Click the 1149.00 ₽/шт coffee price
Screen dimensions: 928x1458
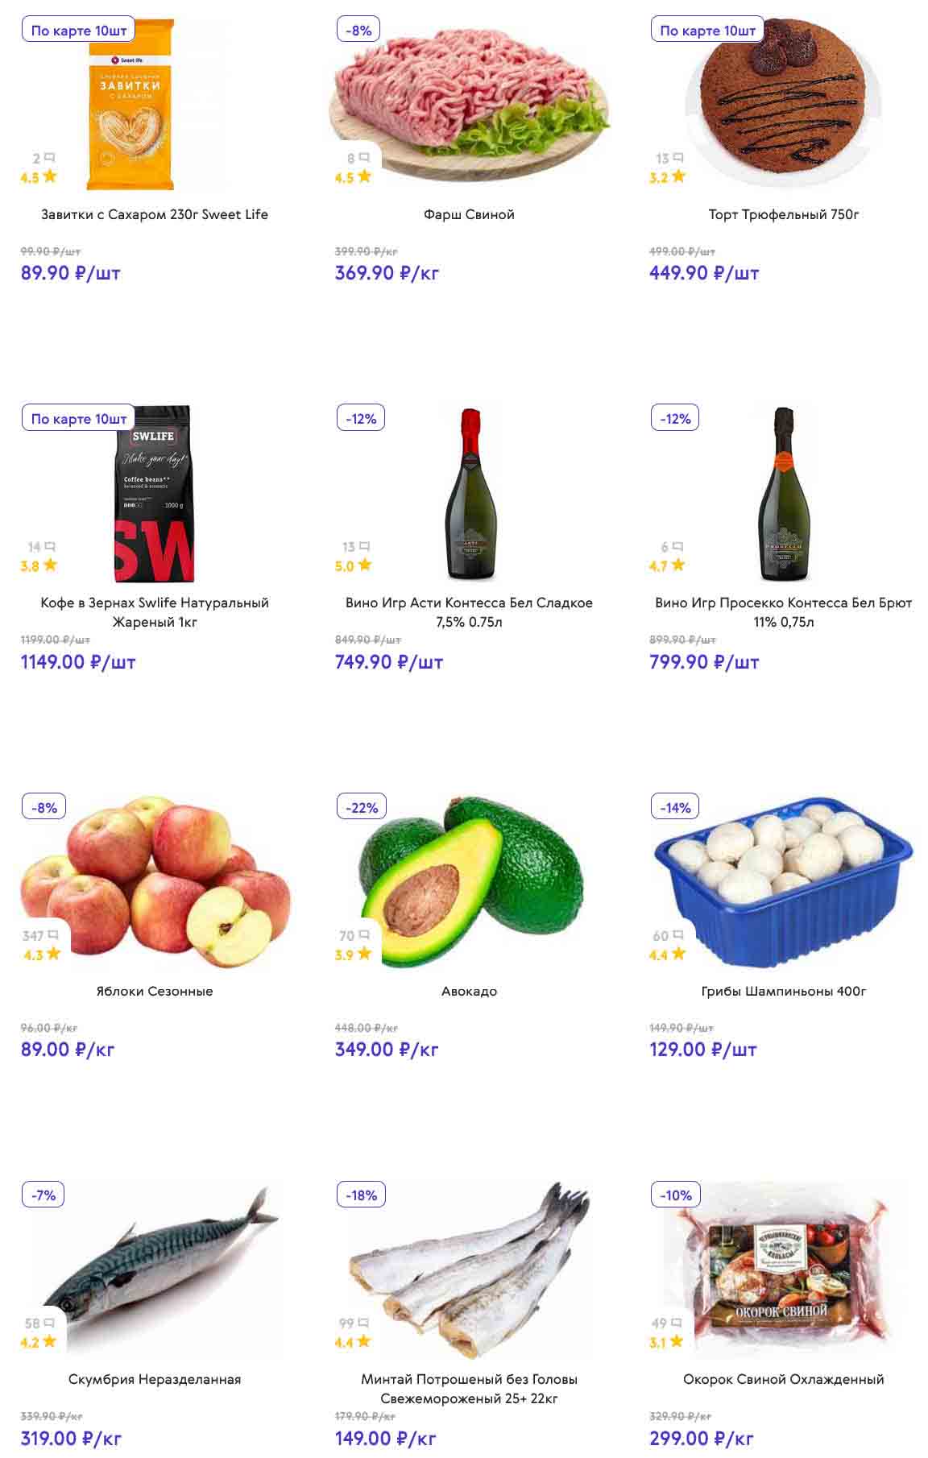(x=78, y=662)
